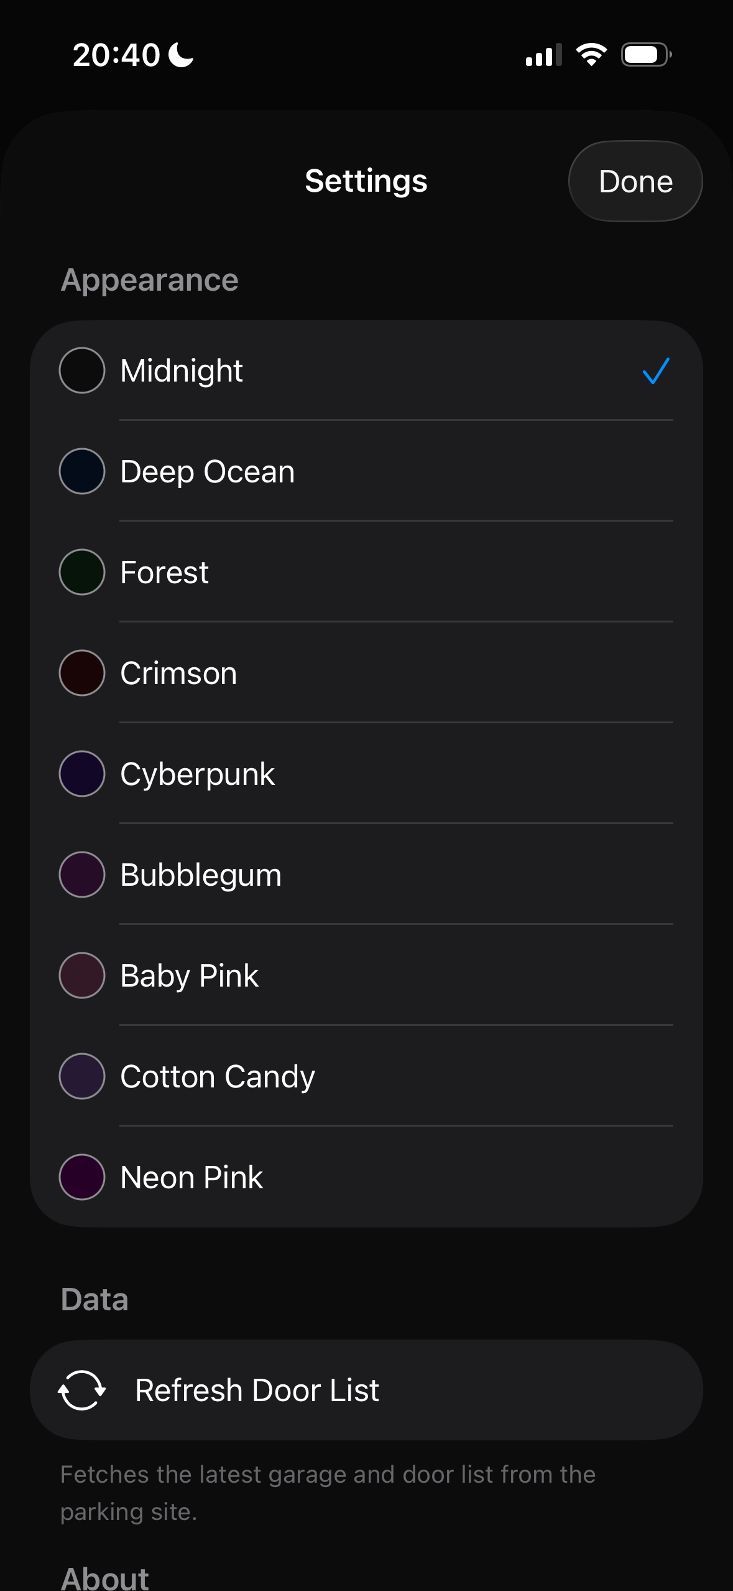The image size is (733, 1591).
Task: Select the Crimson theme option
Action: [366, 673]
